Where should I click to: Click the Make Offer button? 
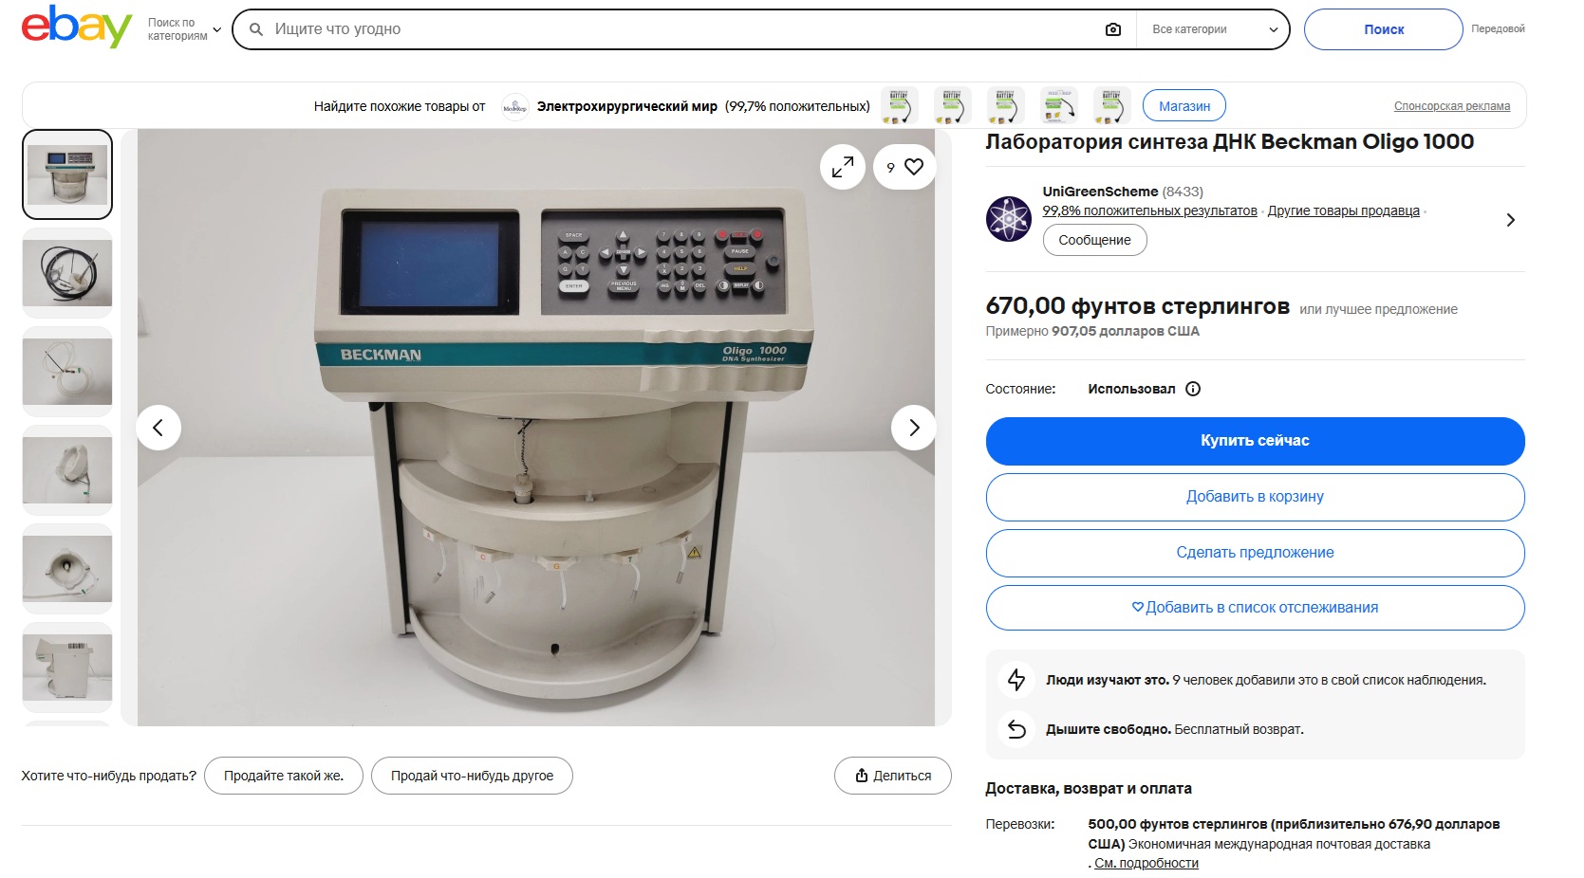[x=1255, y=553]
